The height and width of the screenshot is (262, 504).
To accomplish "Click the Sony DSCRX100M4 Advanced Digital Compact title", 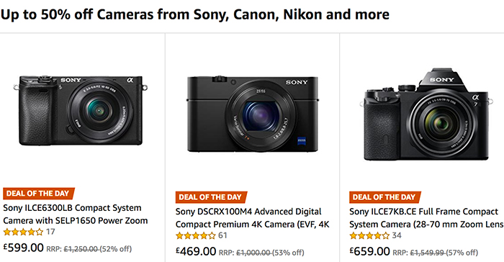I will tap(252, 218).
